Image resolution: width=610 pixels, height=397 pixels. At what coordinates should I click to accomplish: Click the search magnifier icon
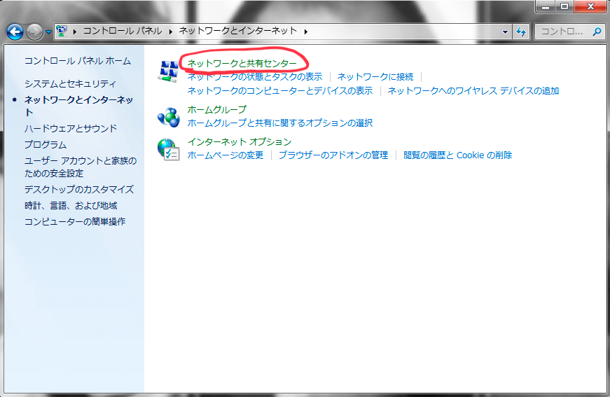click(x=597, y=32)
